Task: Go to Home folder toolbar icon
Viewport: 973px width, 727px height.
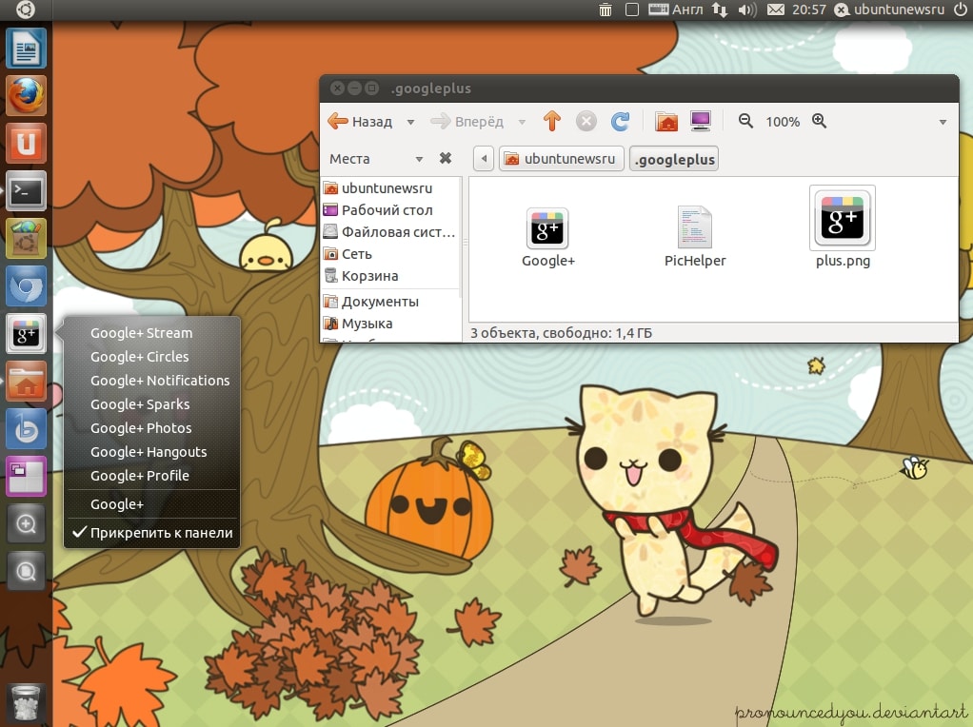Action: [666, 121]
